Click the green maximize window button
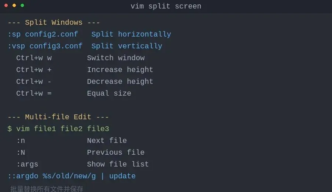 point(22,6)
